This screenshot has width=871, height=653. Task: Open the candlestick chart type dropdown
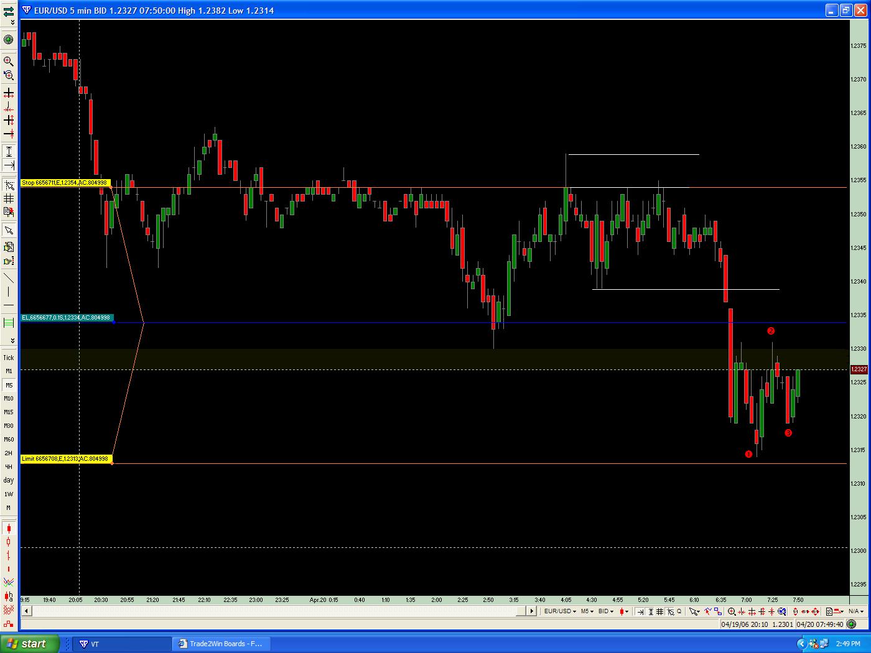624,611
